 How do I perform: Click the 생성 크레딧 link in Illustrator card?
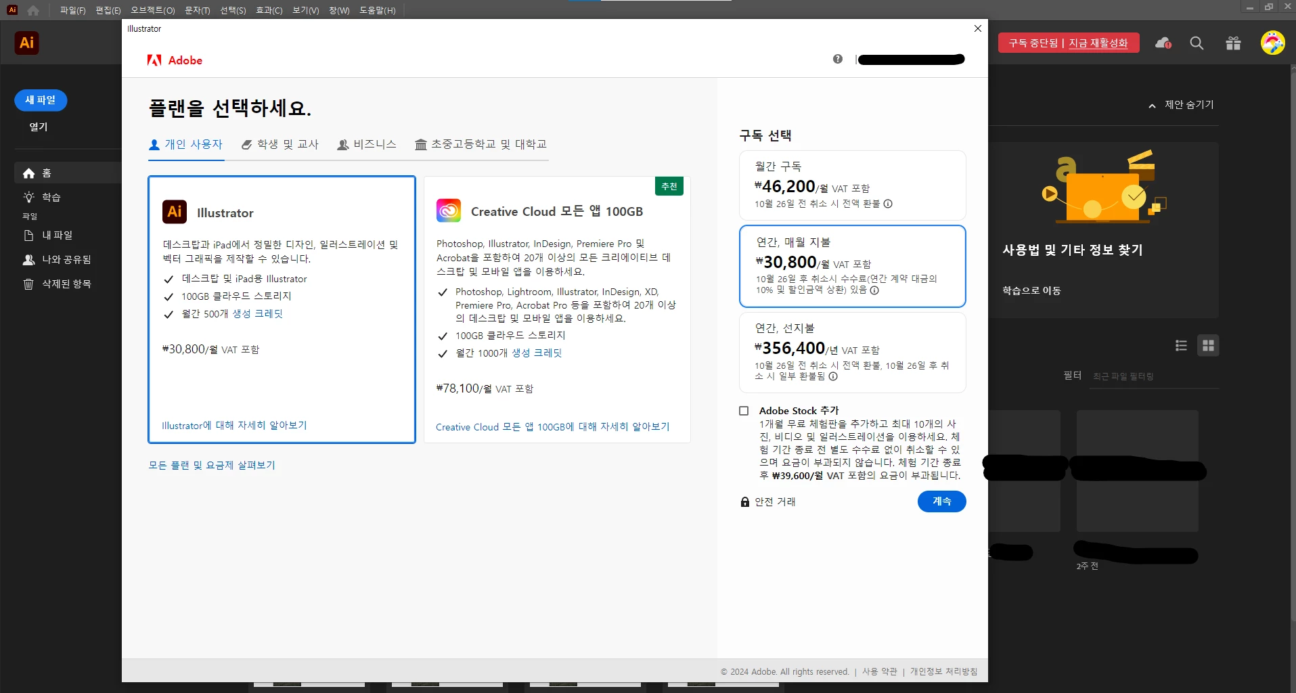[x=258, y=314]
